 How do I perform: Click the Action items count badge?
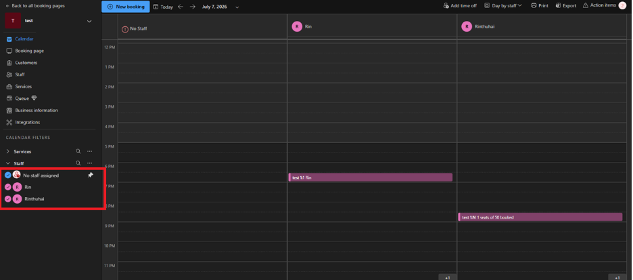point(622,5)
